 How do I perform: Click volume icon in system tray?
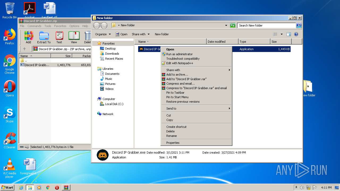(x=302, y=188)
